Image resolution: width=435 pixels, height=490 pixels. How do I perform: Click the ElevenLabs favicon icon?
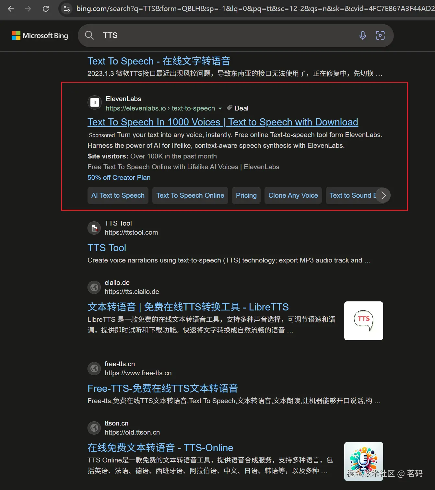click(94, 103)
